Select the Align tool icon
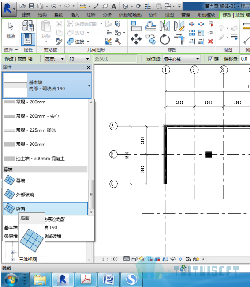 coord(136,26)
